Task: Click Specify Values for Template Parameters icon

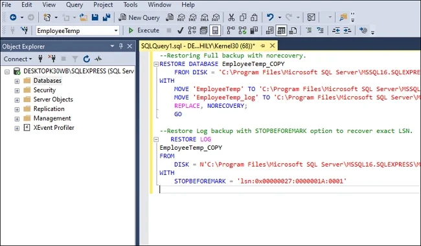Action: (x=363, y=30)
